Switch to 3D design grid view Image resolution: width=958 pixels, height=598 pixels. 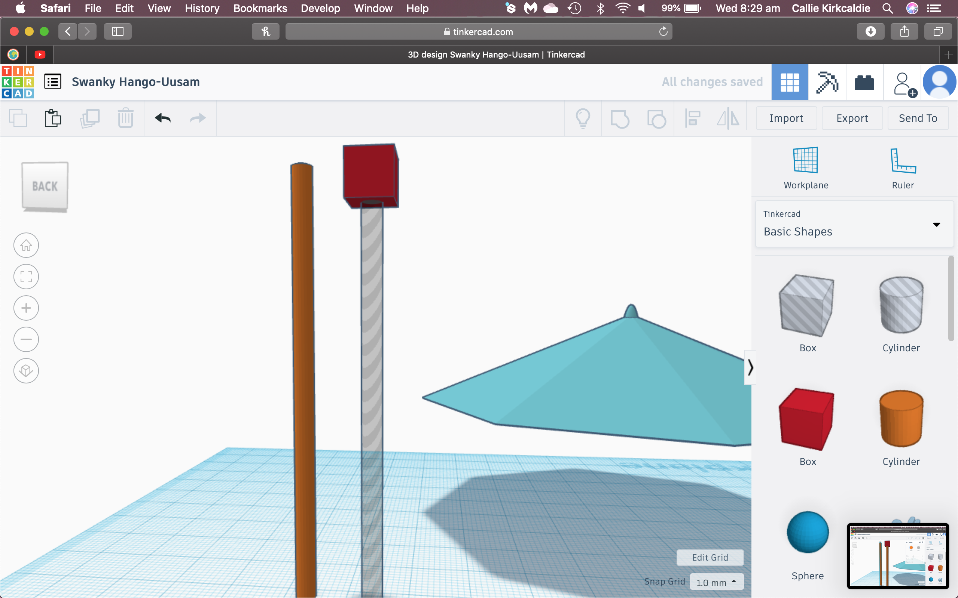pos(790,82)
